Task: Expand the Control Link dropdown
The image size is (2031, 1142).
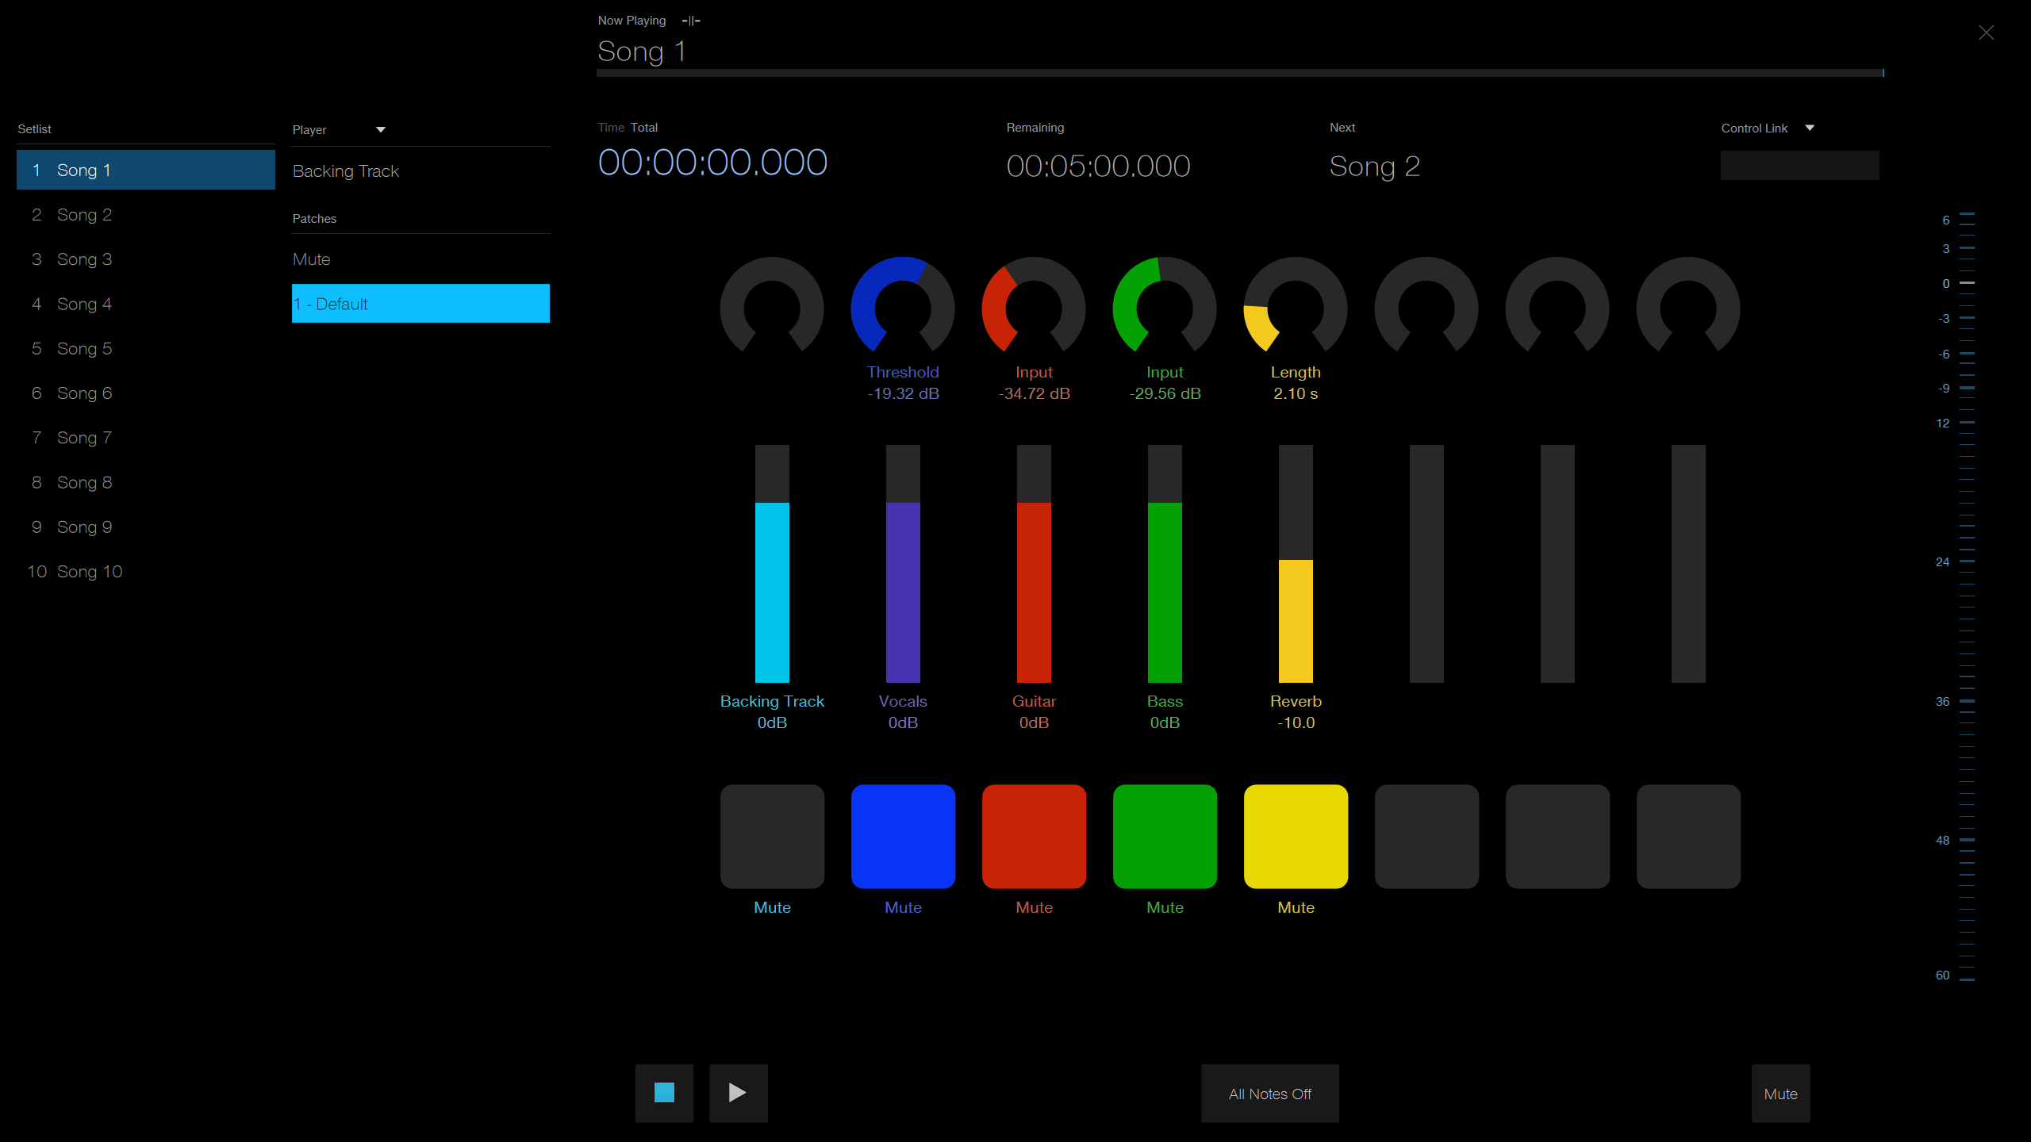Action: (1810, 128)
